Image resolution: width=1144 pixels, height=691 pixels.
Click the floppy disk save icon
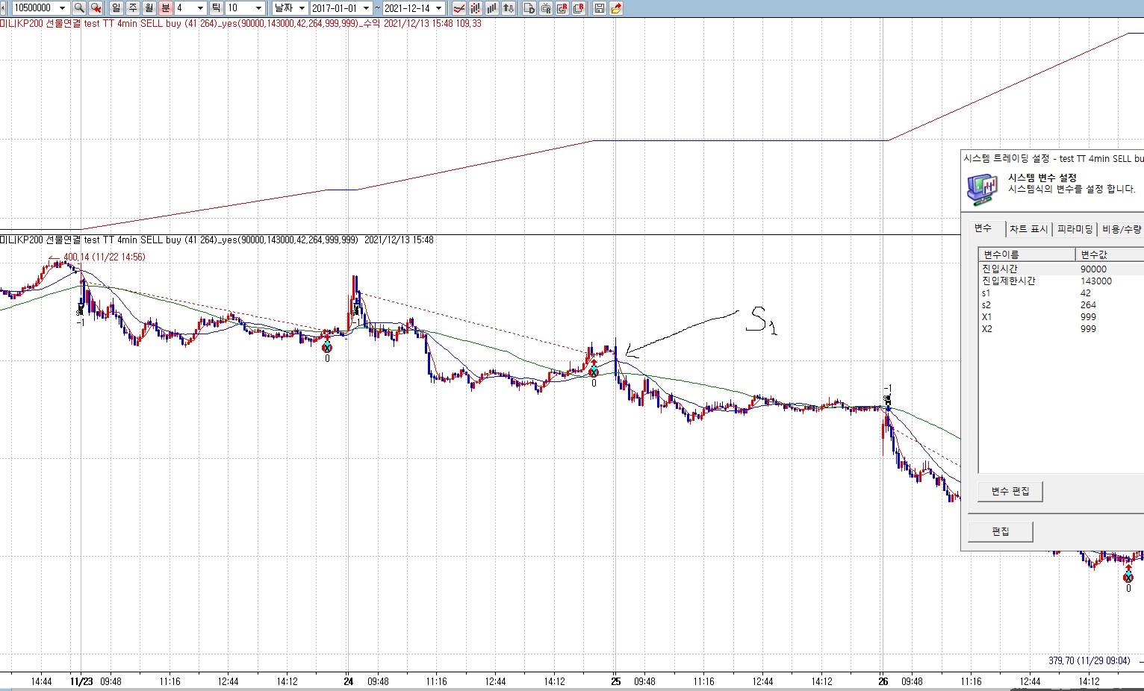click(599, 8)
